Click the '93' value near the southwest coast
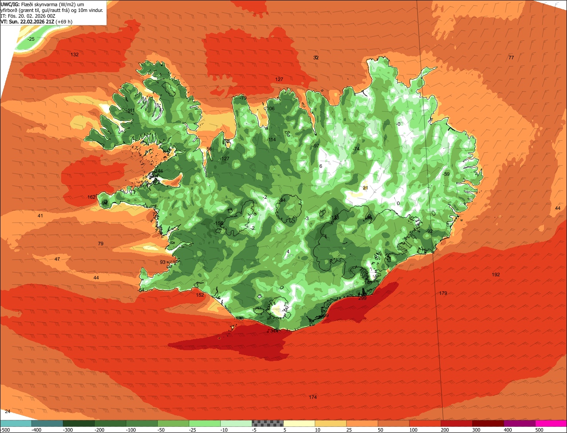567x433 pixels. tap(163, 263)
